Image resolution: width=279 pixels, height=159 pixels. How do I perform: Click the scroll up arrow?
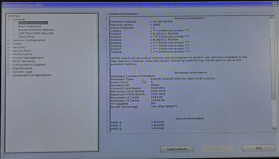click(272, 17)
